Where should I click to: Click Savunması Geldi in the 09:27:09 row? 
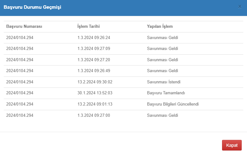tap(162, 49)
